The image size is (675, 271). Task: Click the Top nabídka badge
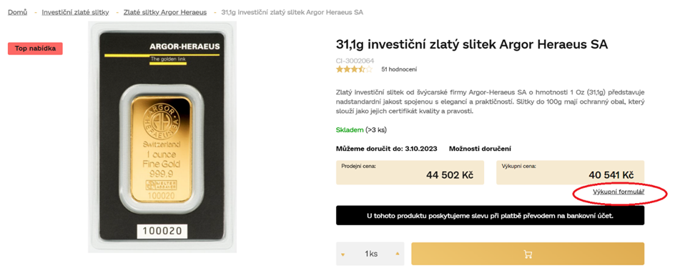pyautogui.click(x=35, y=49)
